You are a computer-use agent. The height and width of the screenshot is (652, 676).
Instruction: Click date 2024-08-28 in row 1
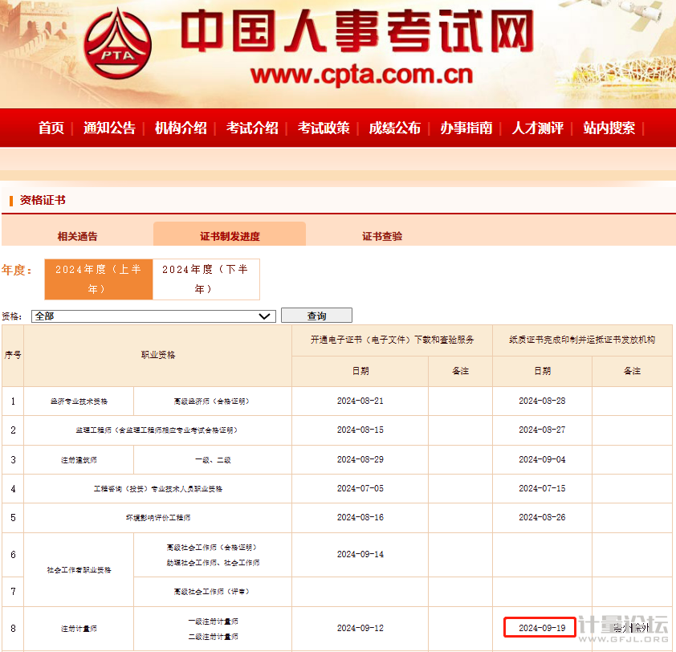[x=542, y=401]
